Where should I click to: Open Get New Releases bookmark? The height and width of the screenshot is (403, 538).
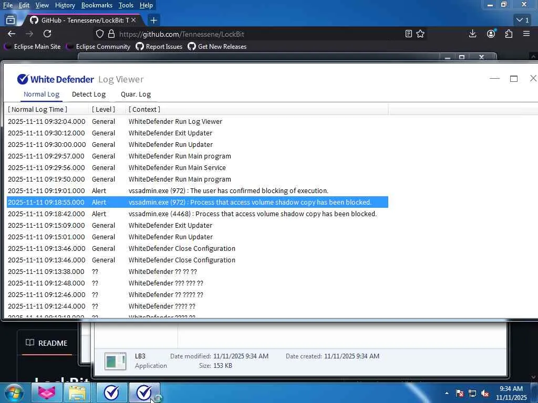[217, 47]
